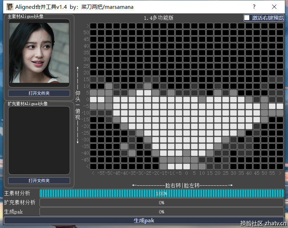Select grid cell at row 25, column -40
288x228 pixels.
click(124, 66)
